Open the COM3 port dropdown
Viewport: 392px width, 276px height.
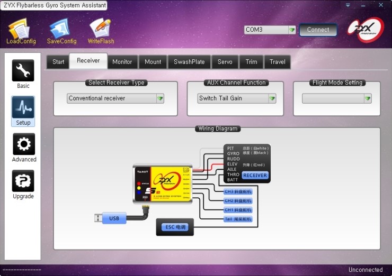[270, 30]
